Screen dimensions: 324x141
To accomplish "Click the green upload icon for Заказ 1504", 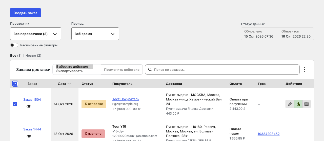I will pyautogui.click(x=298, y=104).
